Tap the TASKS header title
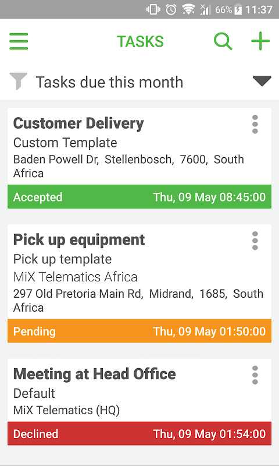The width and height of the screenshot is (279, 466). click(x=140, y=41)
